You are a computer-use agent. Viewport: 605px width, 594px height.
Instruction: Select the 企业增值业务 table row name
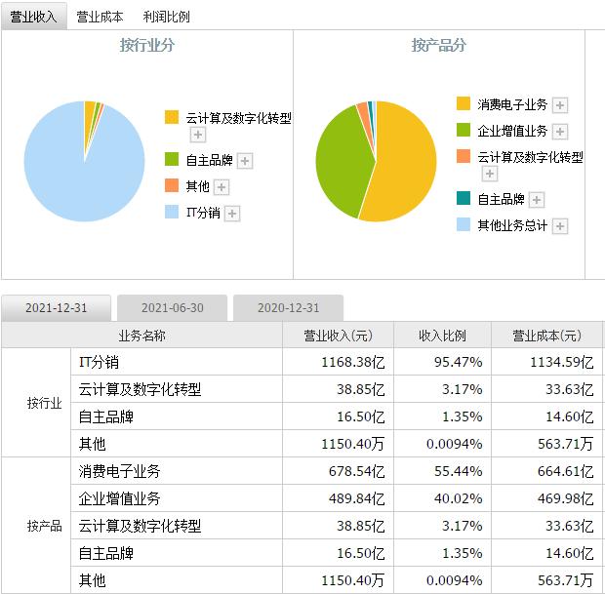point(119,498)
